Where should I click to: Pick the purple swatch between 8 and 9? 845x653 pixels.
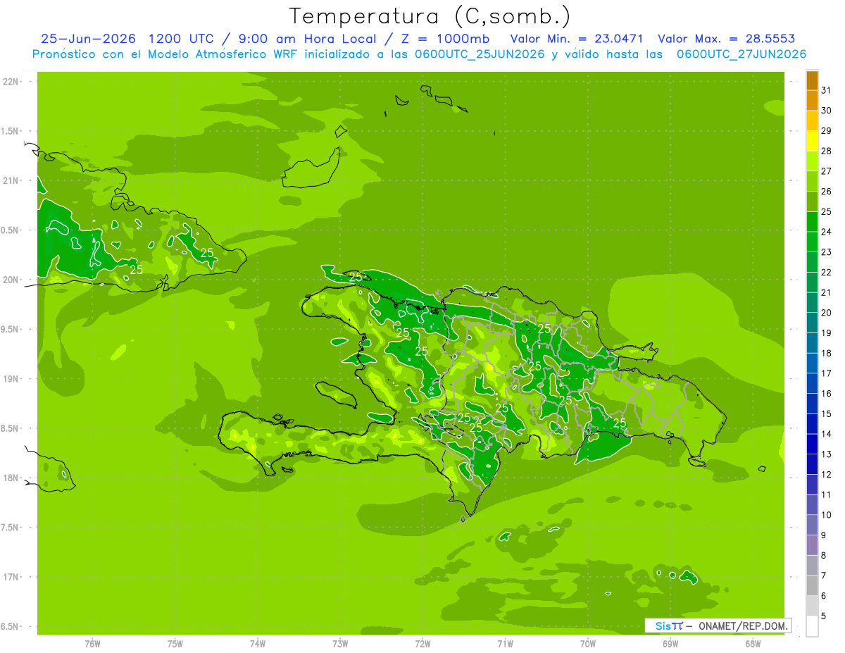coord(812,545)
